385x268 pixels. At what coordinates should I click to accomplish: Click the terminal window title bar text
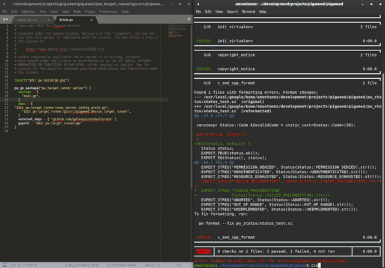(x=289, y=4)
